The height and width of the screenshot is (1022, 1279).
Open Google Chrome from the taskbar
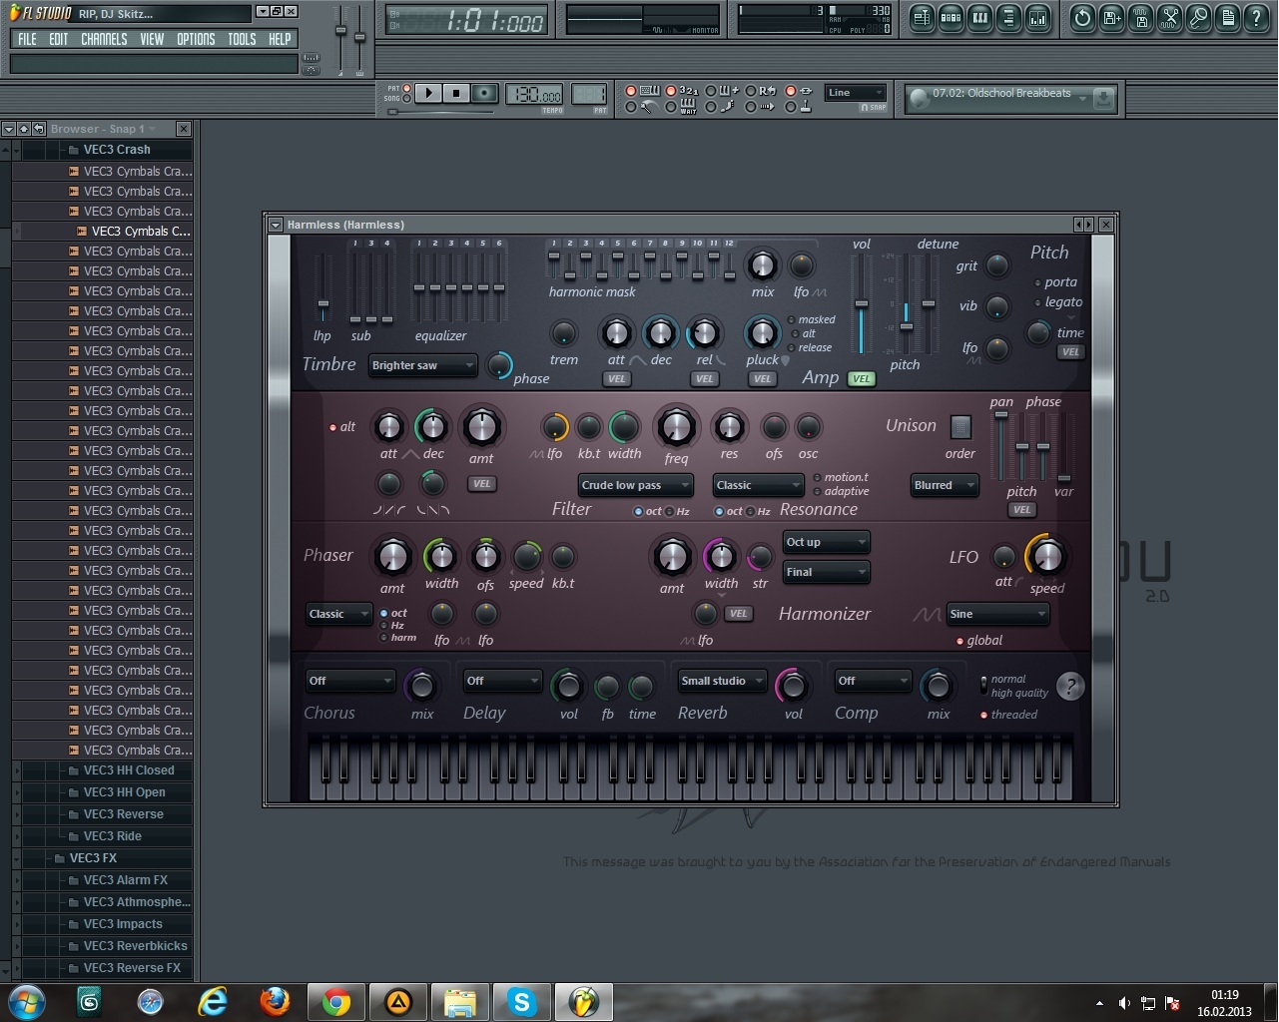(x=336, y=1001)
